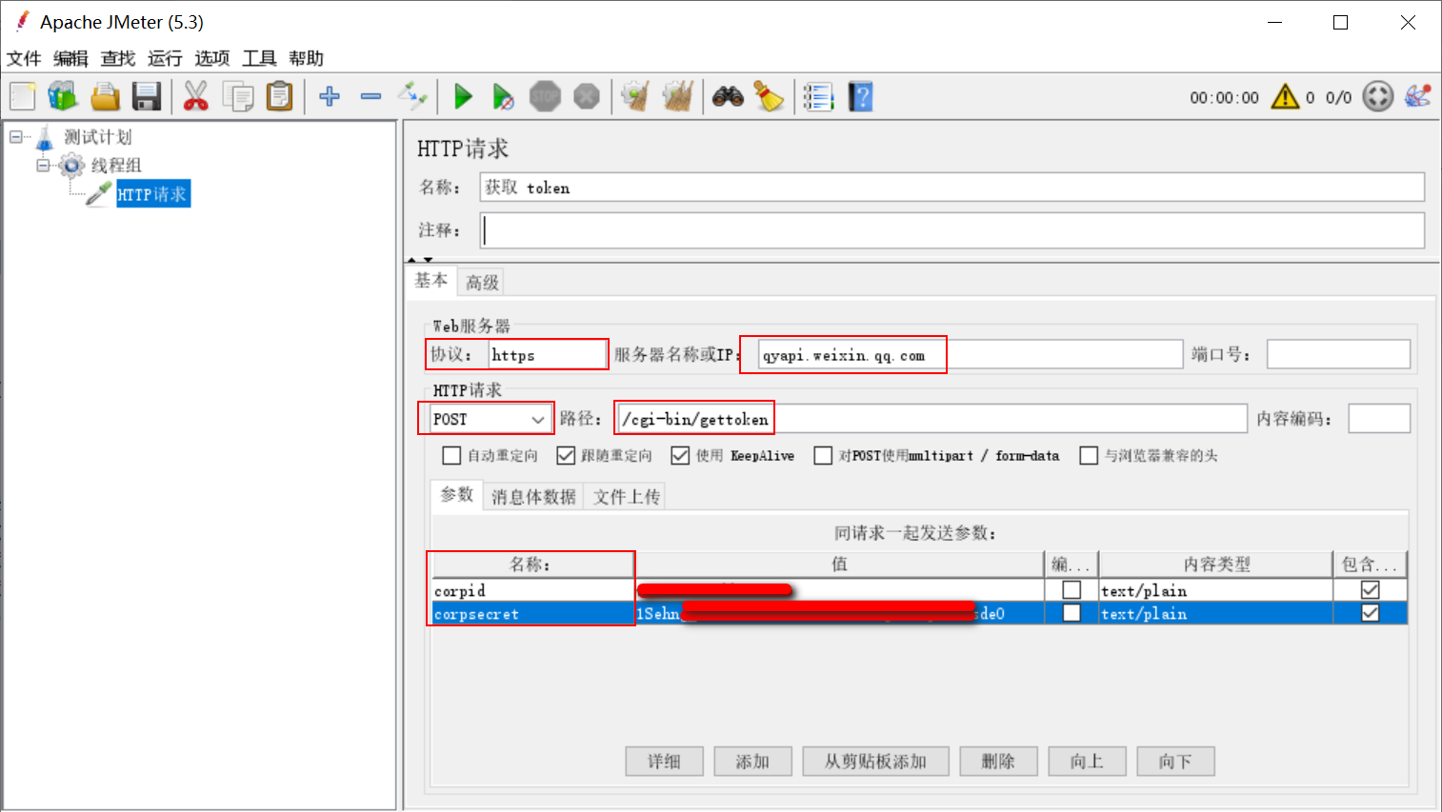Screen dimensions: 1442x812
Task: Open the 运行 menu
Action: click(165, 58)
